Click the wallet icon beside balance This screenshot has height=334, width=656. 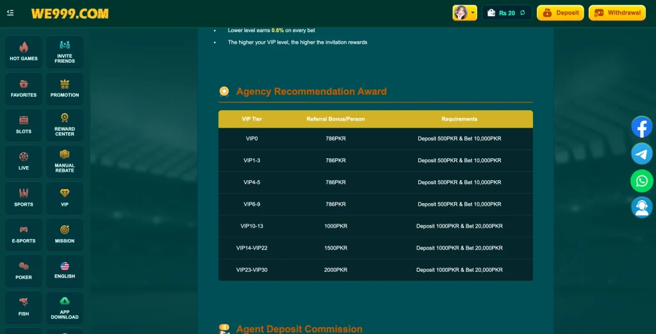[x=491, y=13]
